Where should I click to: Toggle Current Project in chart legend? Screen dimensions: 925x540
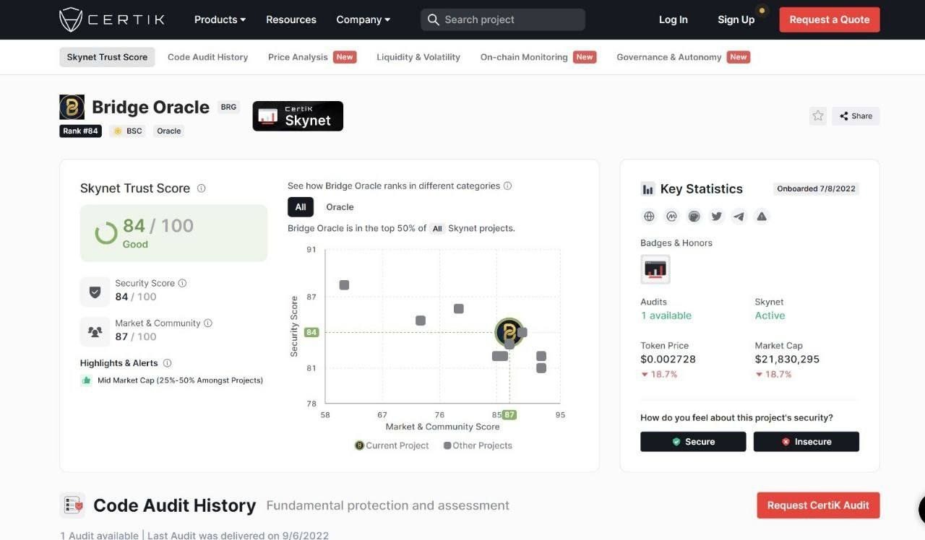(x=392, y=445)
